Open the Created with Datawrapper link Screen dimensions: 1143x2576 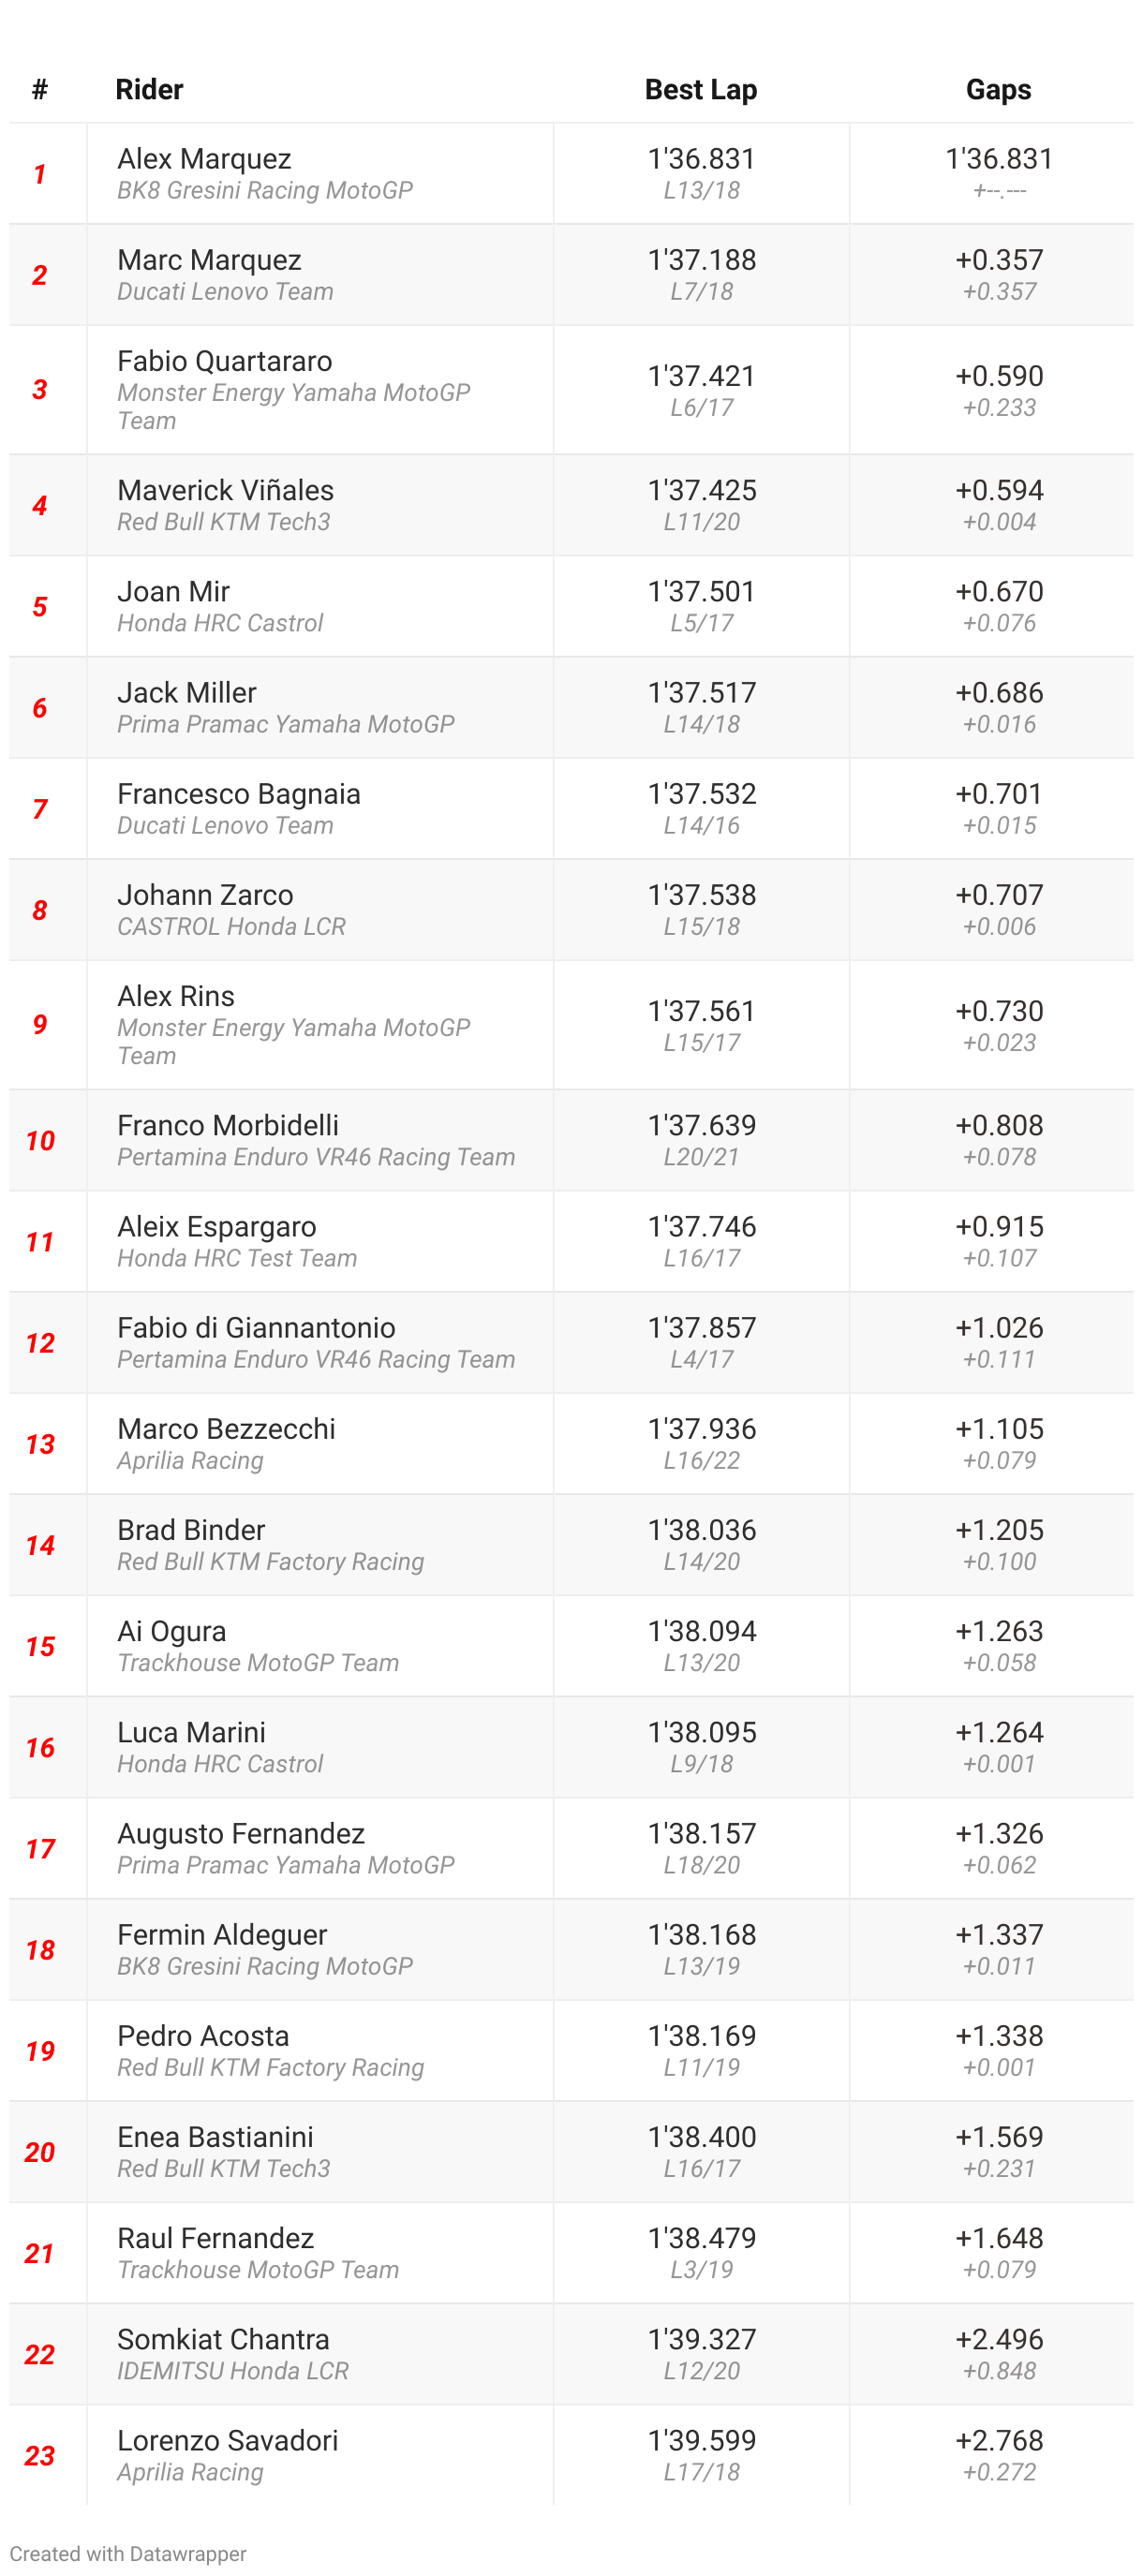coord(128,2553)
